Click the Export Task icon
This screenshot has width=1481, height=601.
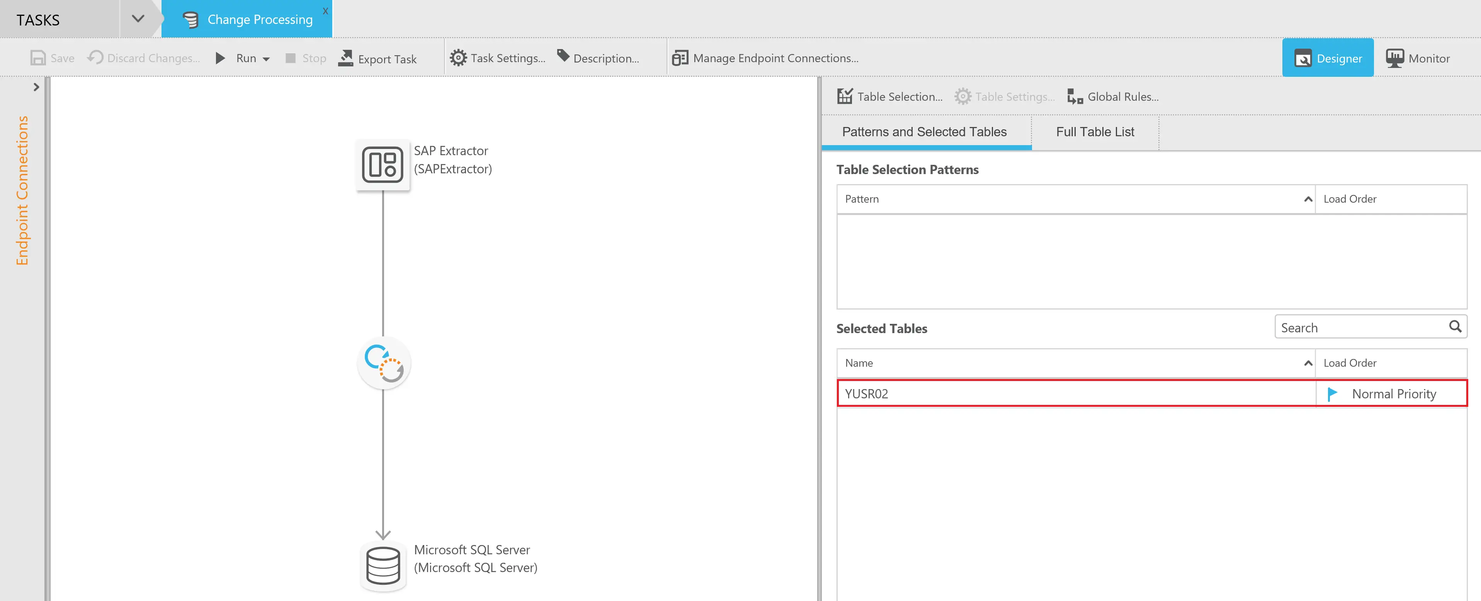345,58
